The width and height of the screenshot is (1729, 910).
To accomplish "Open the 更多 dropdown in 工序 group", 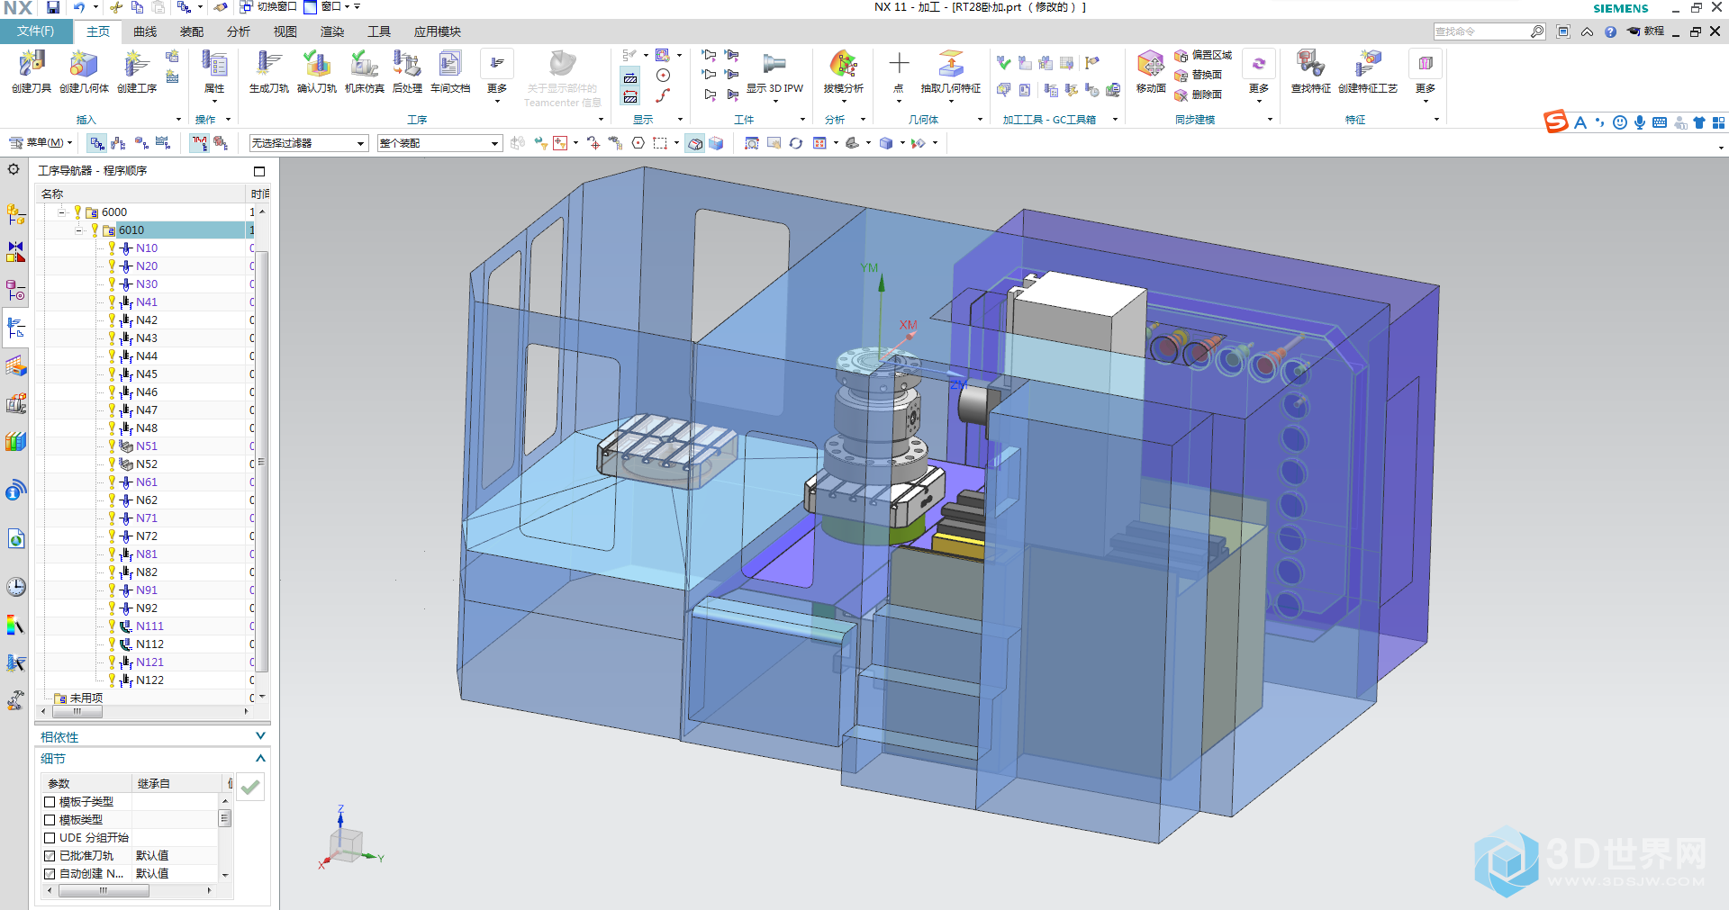I will 497,77.
